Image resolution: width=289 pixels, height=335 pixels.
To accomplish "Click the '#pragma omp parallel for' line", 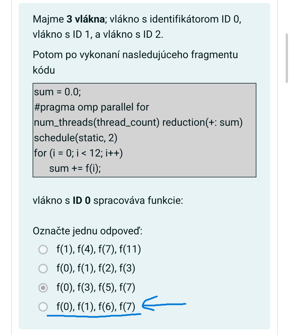I will pyautogui.click(x=91, y=107).
